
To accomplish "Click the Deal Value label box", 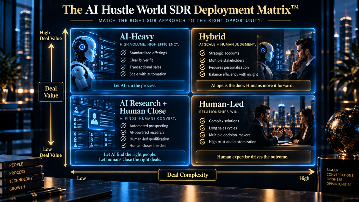I will (51, 92).
